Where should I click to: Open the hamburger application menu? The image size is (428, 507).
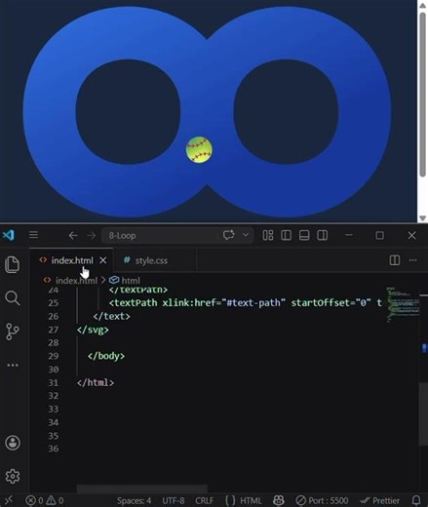click(33, 235)
